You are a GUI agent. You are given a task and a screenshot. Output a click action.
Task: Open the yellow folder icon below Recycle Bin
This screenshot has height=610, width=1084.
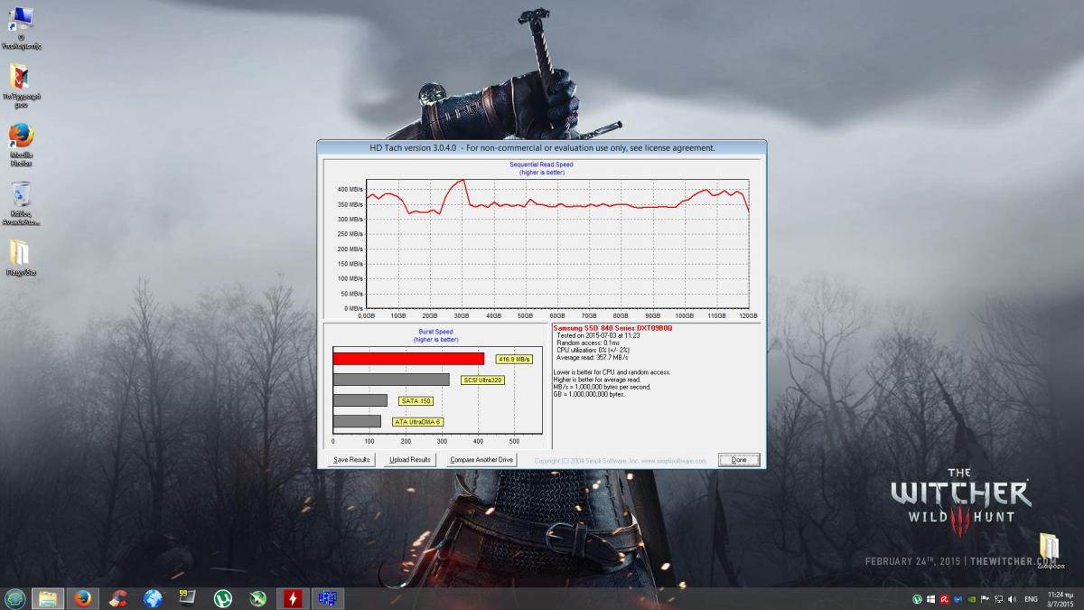21,258
